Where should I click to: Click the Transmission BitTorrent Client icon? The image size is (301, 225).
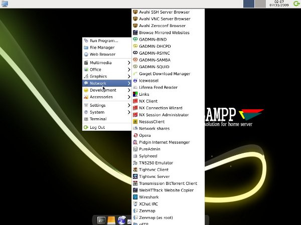point(135,183)
